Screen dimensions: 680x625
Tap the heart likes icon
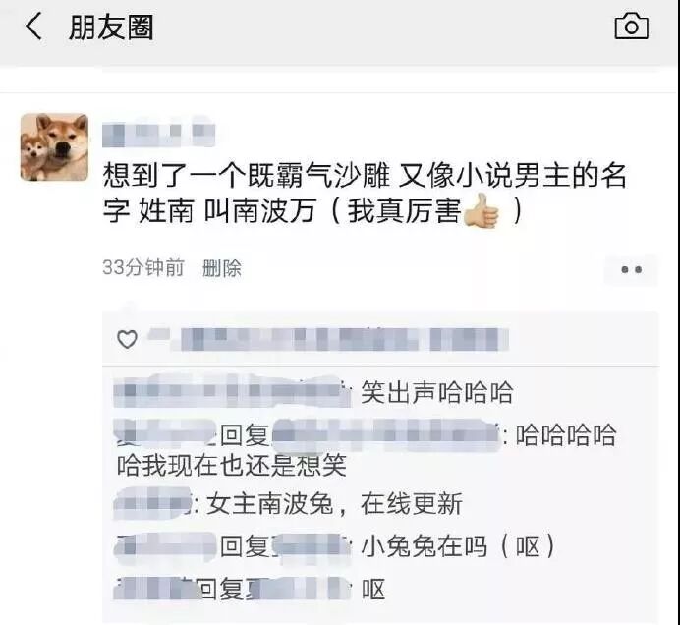tap(127, 339)
